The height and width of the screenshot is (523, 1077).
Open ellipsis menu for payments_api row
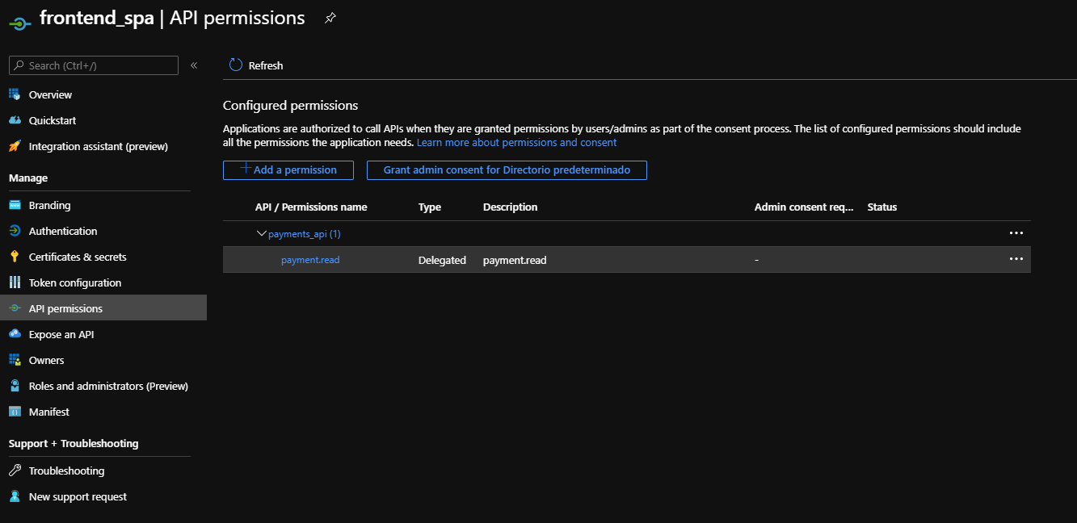(1016, 233)
